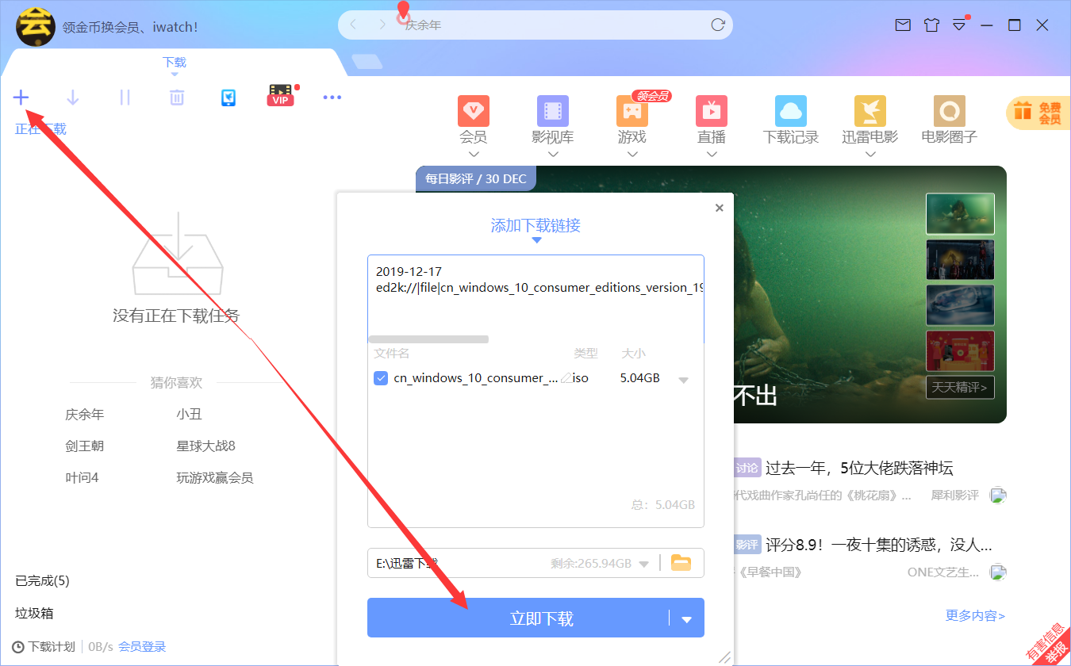Viewport: 1071px width, 666px height.
Task: Rename file using the pencil icon
Action: (566, 378)
